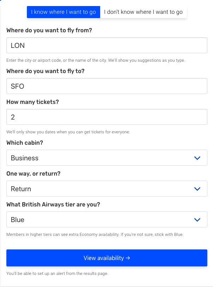The height and width of the screenshot is (287, 213).
Task: Focus the fly from field containing LON
Action: [x=106, y=45]
